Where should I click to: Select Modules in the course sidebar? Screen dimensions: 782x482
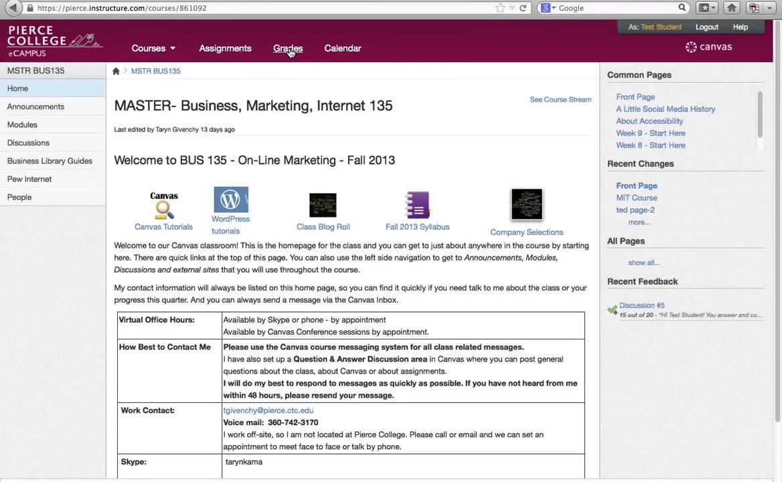pos(22,125)
